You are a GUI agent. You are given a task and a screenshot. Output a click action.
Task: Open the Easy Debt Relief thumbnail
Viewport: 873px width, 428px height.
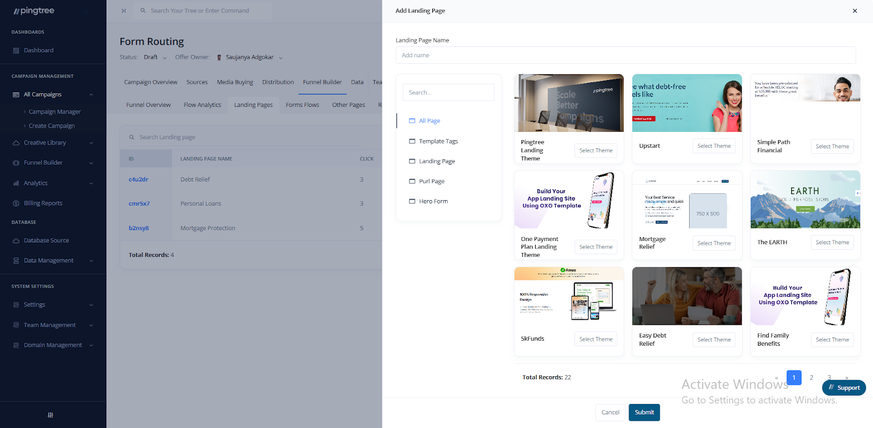[687, 296]
